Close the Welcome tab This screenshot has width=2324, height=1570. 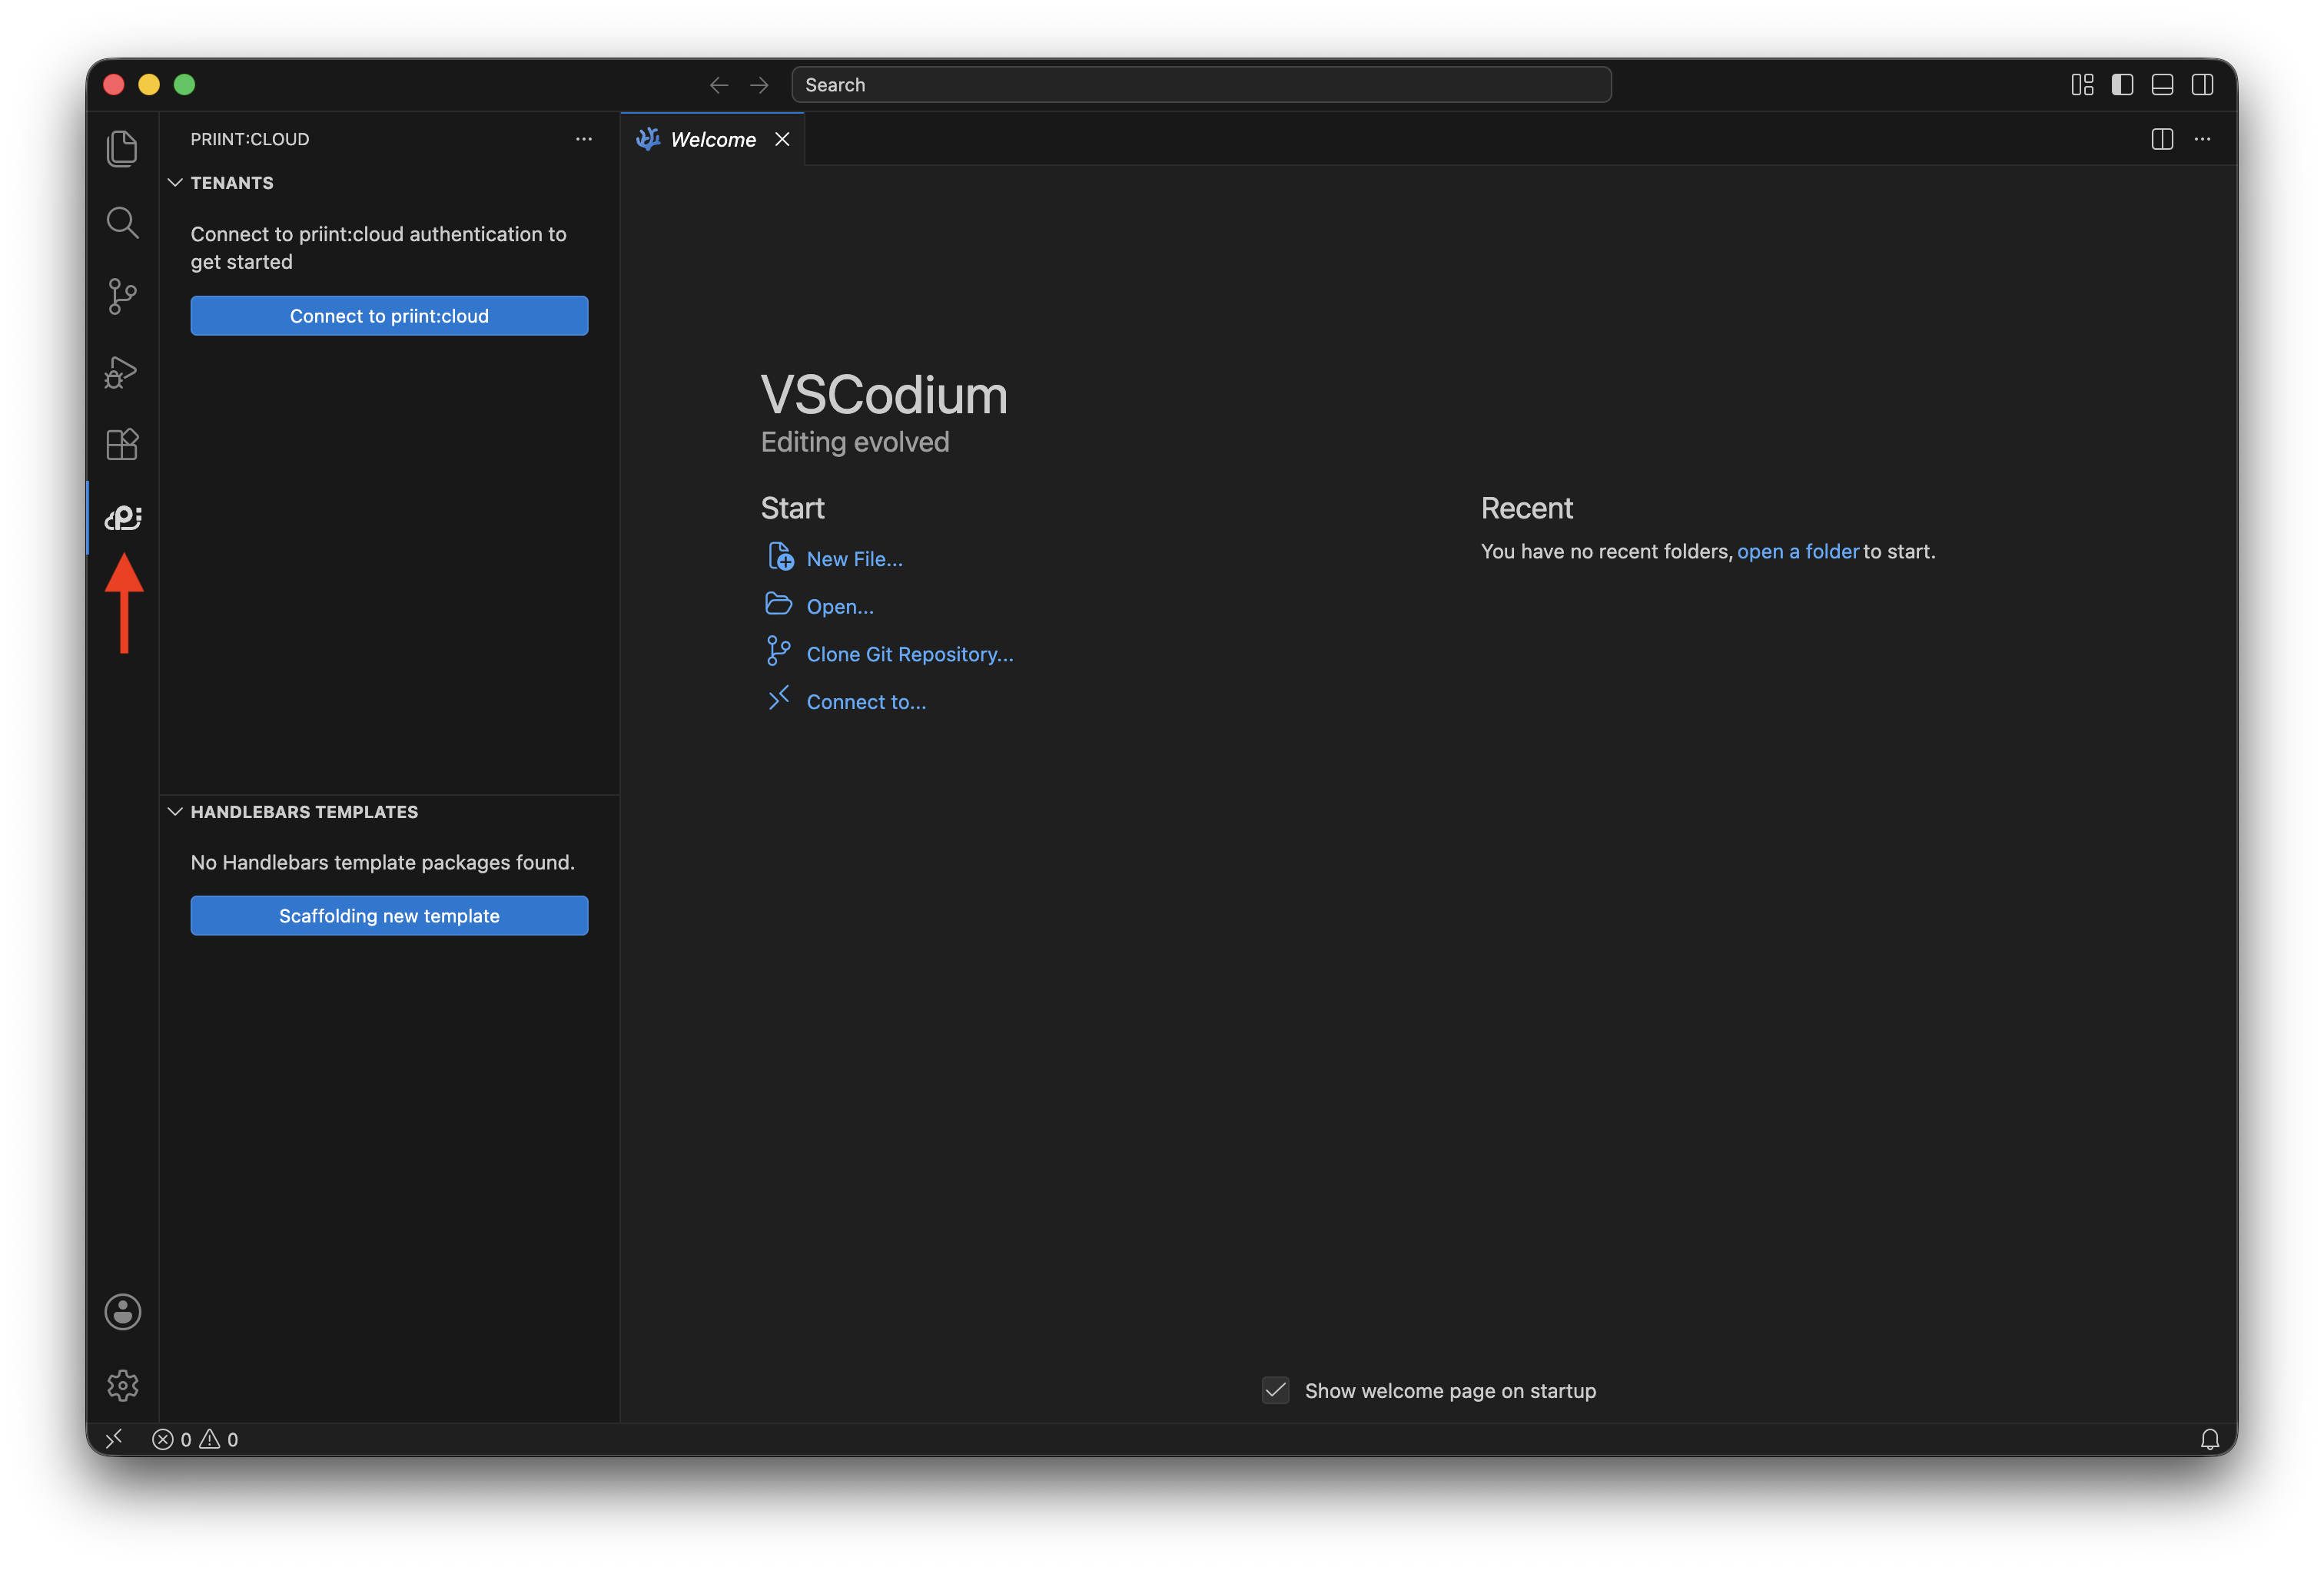point(782,139)
